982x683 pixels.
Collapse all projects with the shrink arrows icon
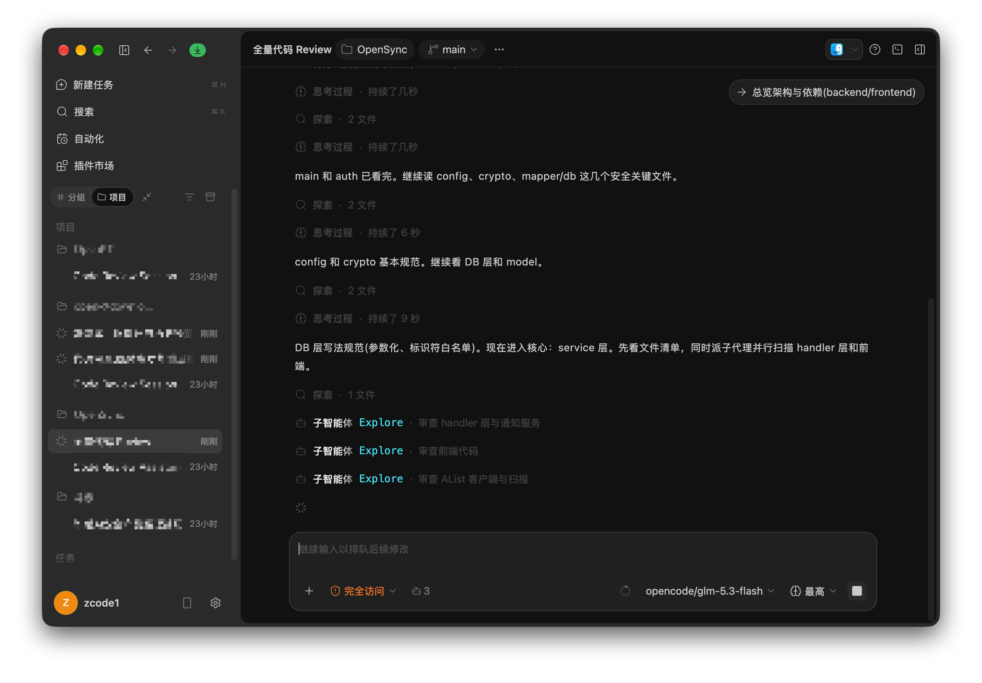[x=147, y=197]
